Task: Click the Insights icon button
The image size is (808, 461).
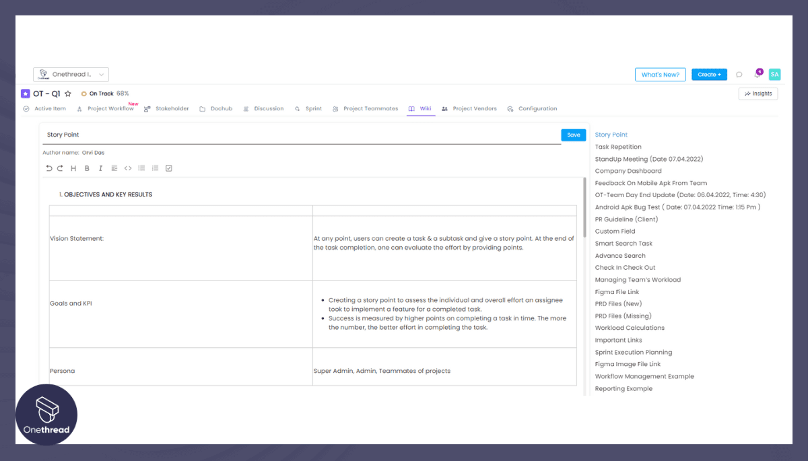Action: pos(757,94)
